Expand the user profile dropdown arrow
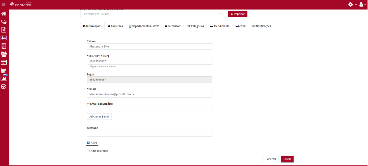Image resolution: width=368 pixels, height=166 pixels. pos(366,5)
